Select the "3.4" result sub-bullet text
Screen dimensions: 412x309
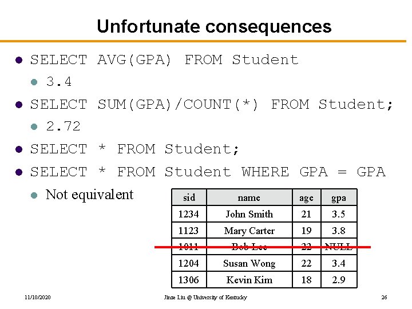click(59, 82)
